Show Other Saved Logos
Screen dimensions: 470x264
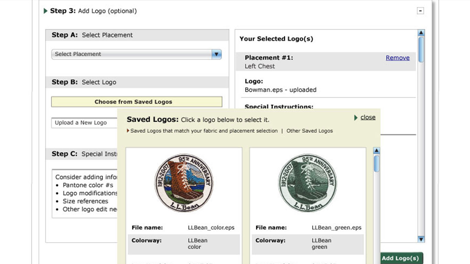pyautogui.click(x=310, y=131)
